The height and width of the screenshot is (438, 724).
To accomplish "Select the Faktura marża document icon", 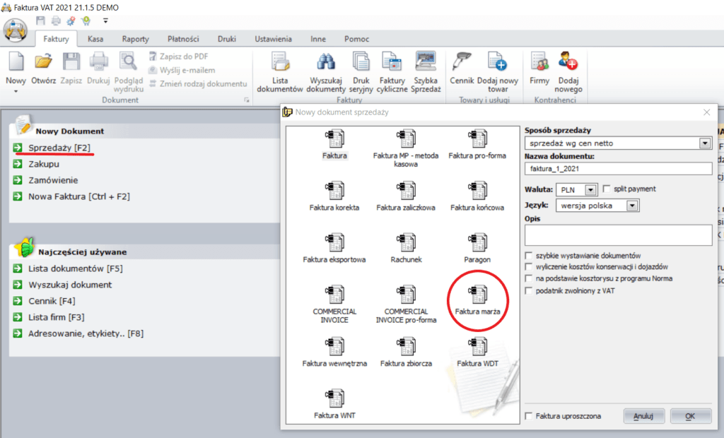I will tap(477, 295).
